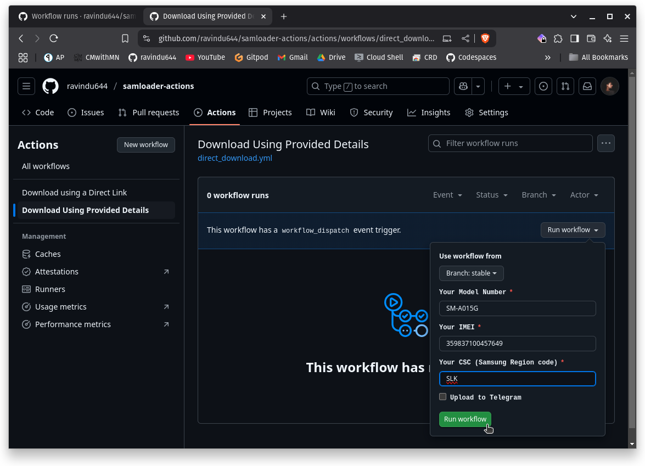
Task: Click the Brave Shields lion icon
Action: click(x=485, y=38)
